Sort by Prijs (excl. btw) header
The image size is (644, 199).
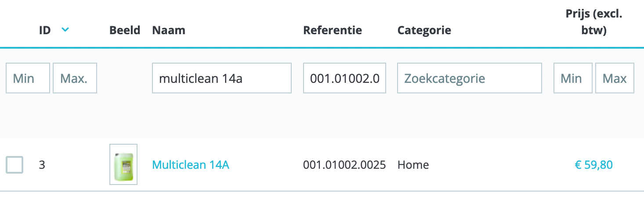click(594, 23)
